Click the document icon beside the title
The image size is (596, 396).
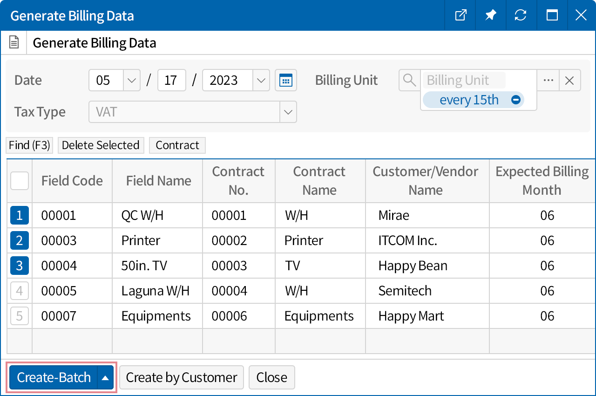[14, 43]
